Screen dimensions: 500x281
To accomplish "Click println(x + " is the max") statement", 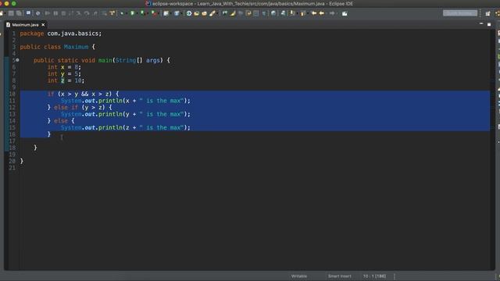I will [x=125, y=101].
